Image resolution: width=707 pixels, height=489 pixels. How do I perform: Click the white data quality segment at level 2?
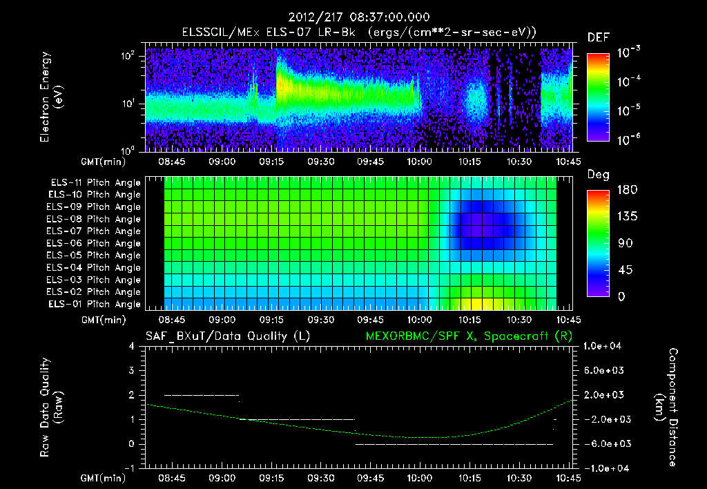[x=202, y=395]
